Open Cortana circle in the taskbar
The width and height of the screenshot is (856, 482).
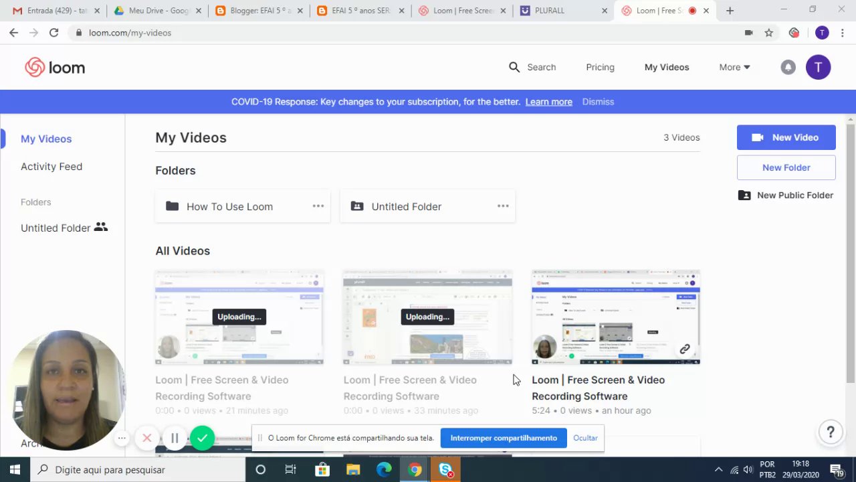pyautogui.click(x=260, y=469)
